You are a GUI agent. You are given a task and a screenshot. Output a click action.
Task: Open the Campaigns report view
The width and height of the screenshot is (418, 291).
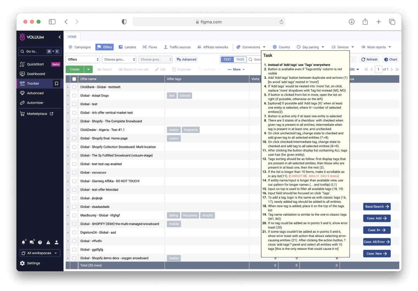pyautogui.click(x=79, y=47)
